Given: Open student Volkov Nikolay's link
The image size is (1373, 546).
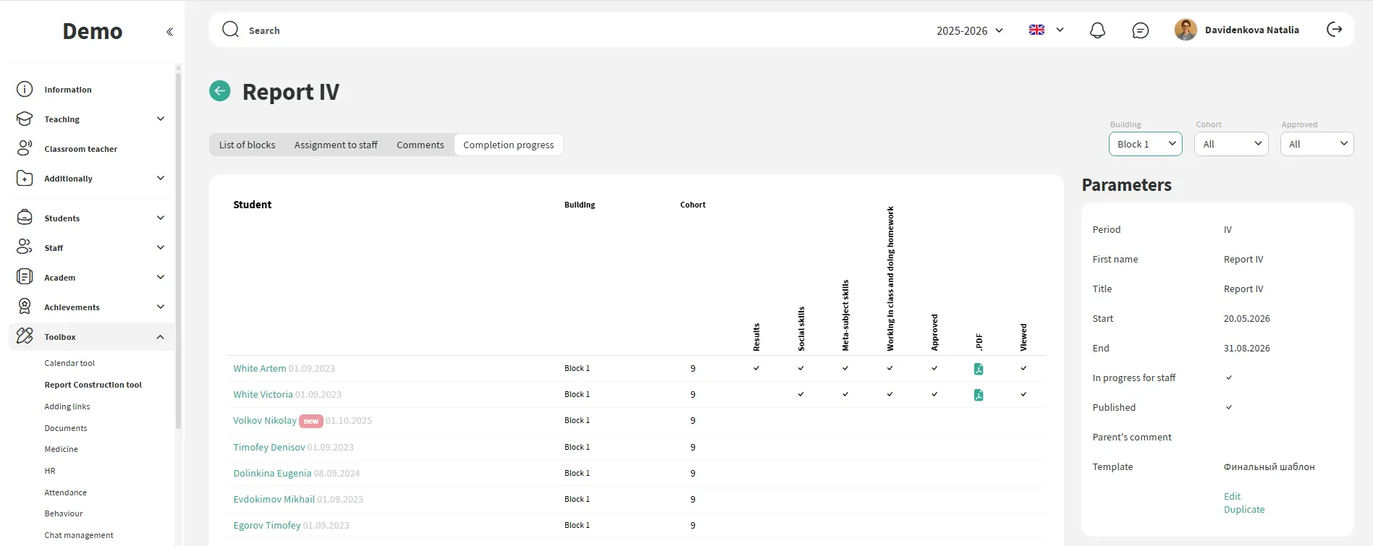Looking at the screenshot, I should [265, 421].
